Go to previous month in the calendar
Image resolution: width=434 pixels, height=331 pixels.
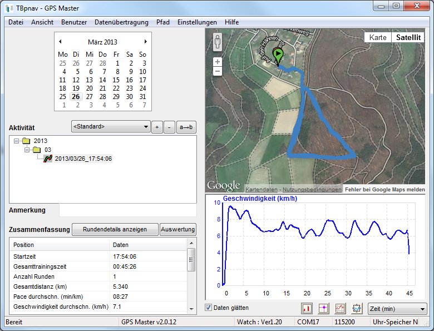60,42
